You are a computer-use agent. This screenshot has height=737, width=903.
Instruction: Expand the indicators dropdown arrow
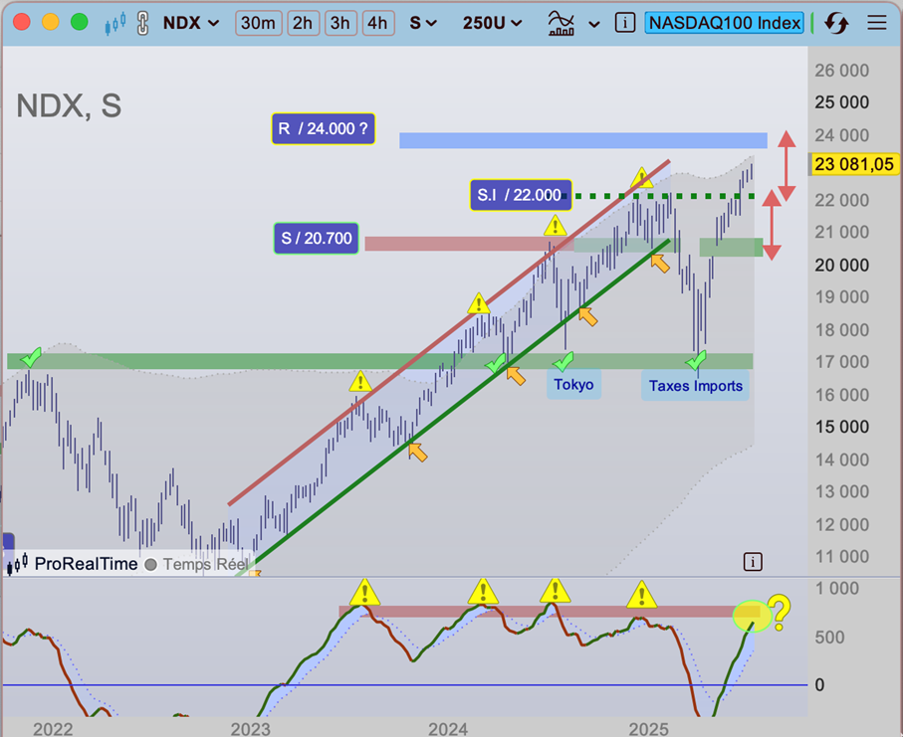(x=594, y=24)
